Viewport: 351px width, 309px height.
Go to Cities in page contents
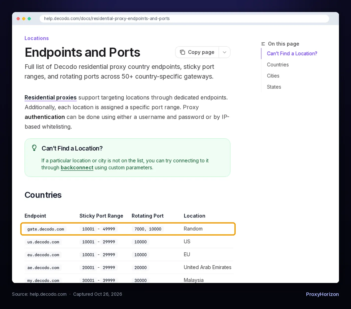(273, 76)
